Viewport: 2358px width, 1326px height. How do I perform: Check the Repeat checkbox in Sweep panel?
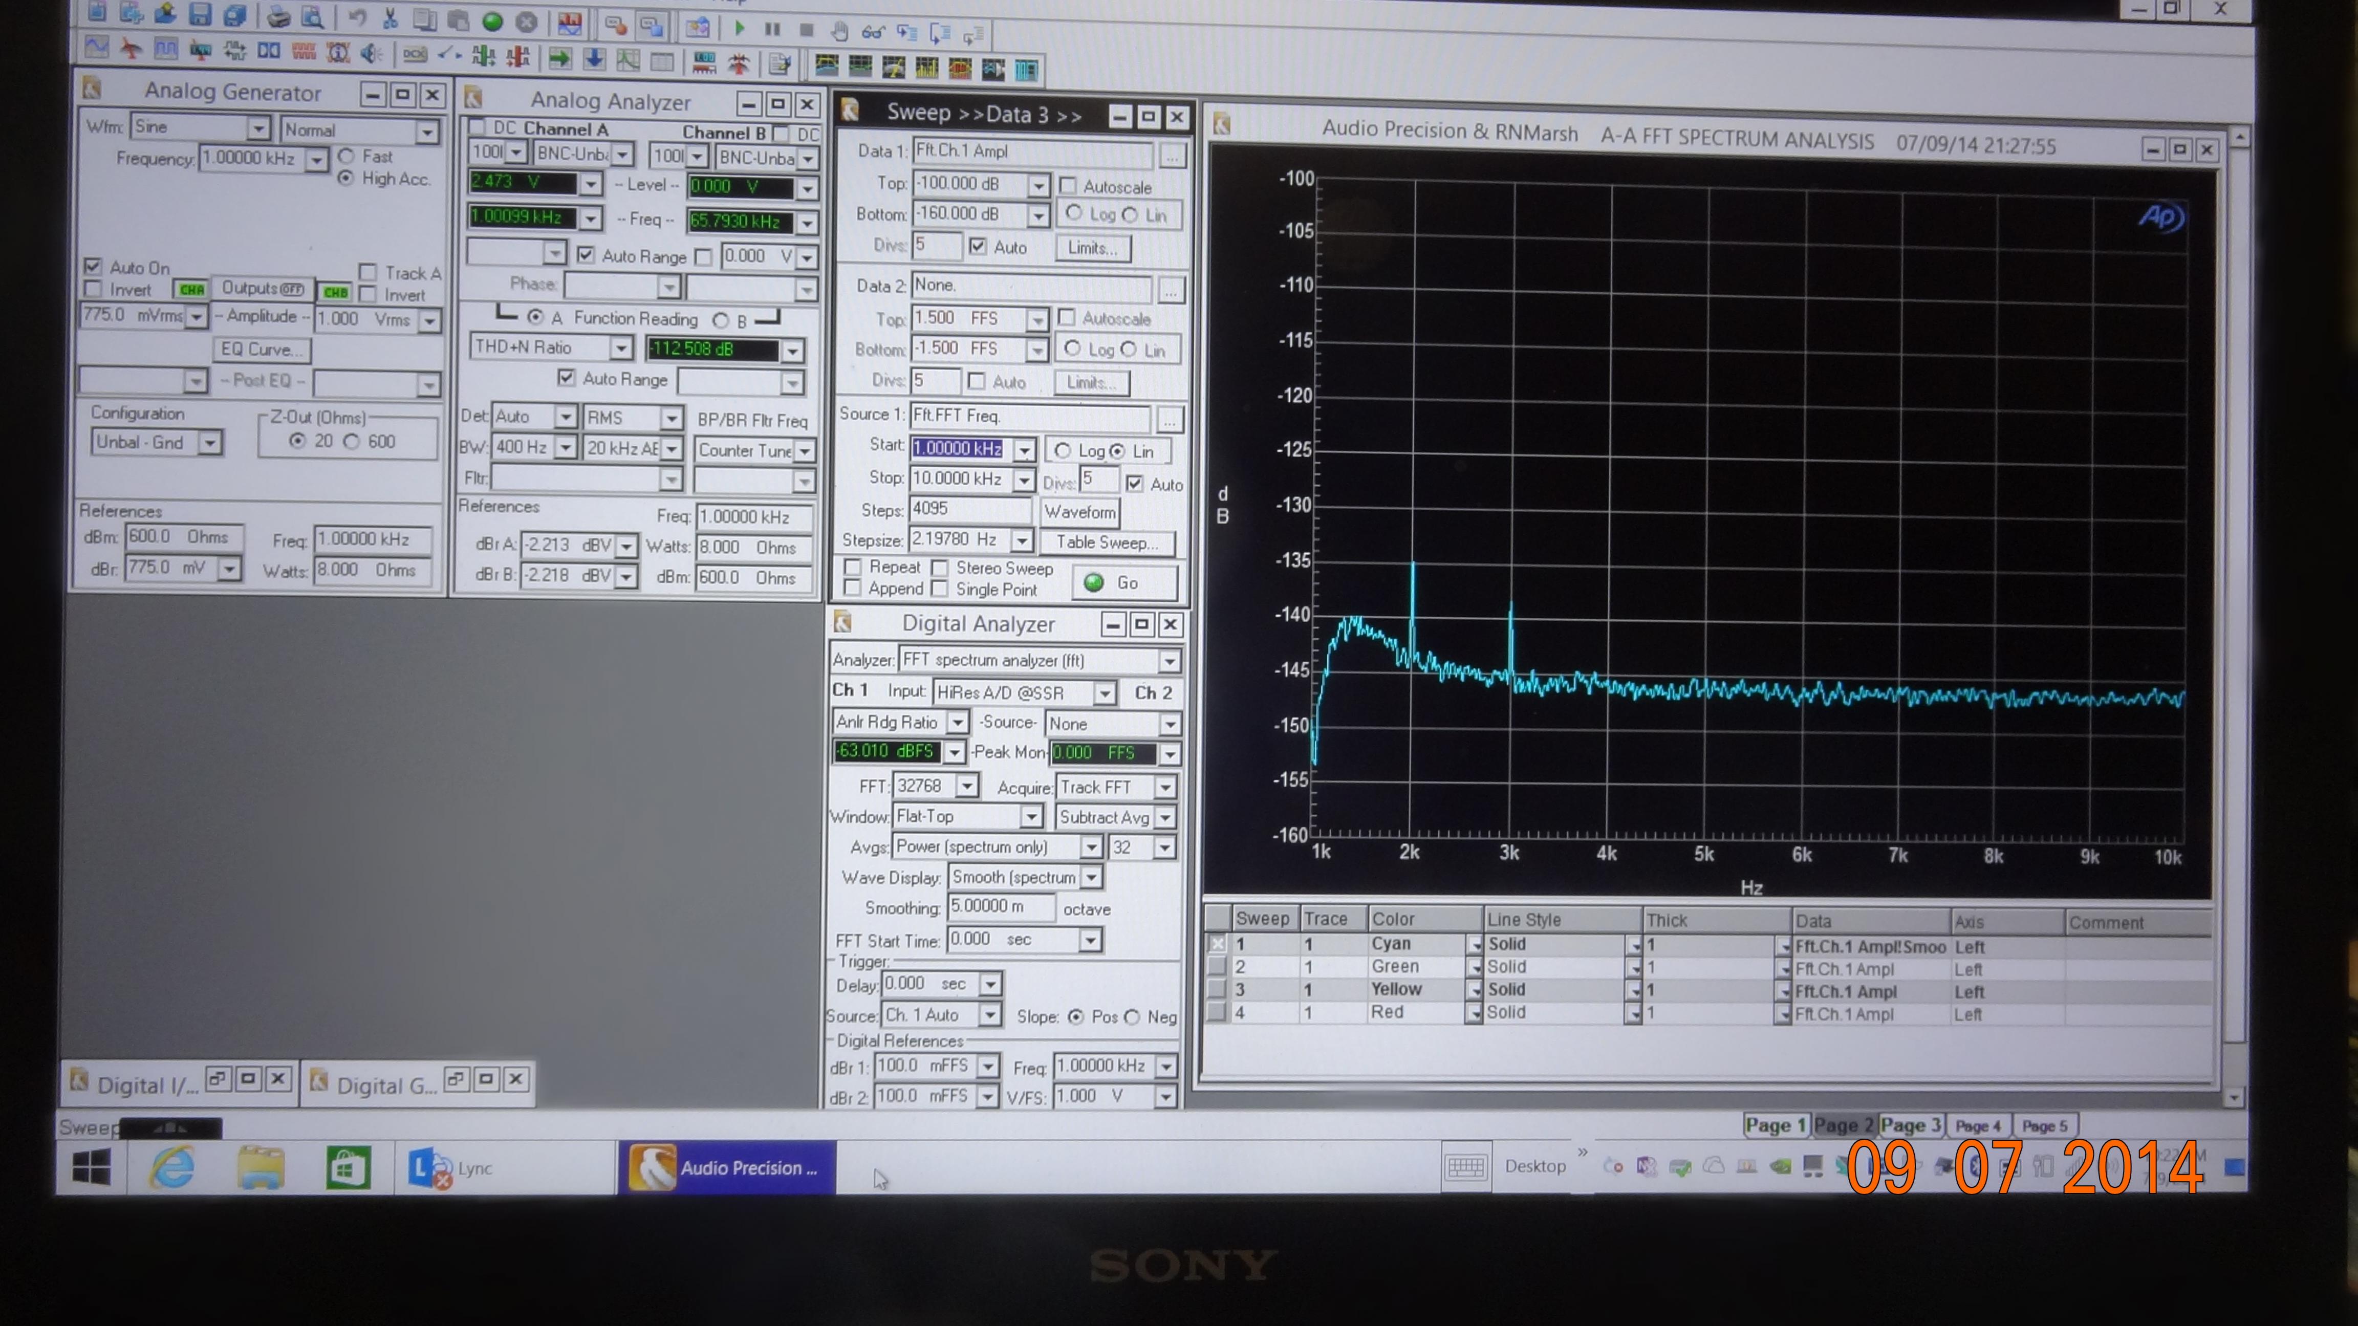(x=852, y=567)
